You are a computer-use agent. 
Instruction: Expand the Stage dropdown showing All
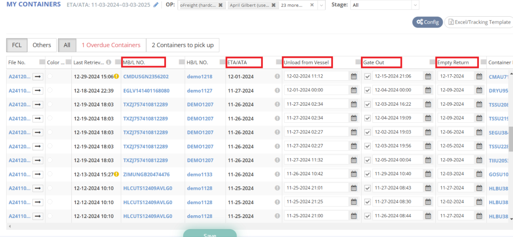pos(415,5)
